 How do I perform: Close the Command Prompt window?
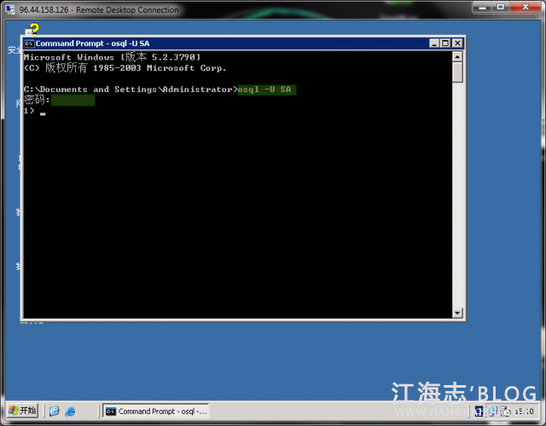(x=456, y=43)
